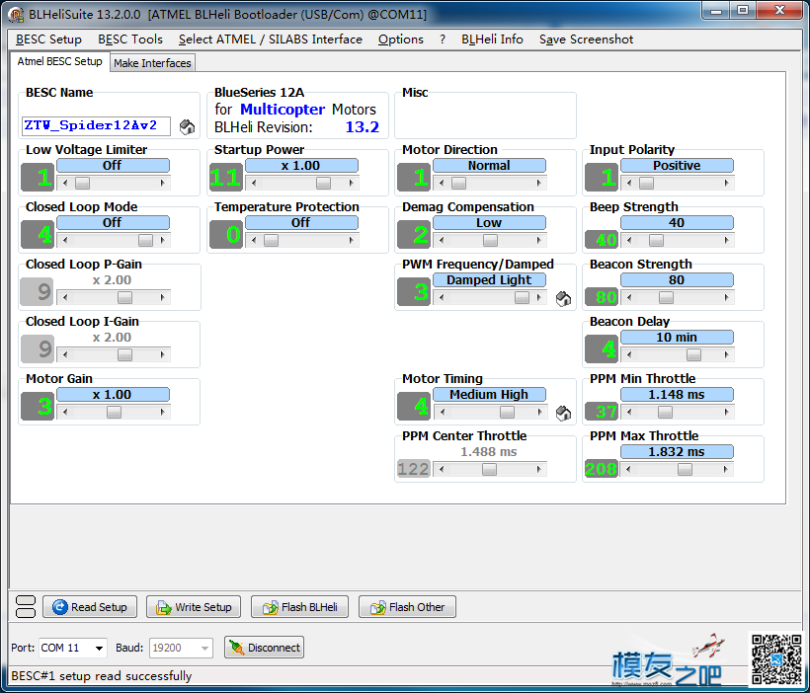Click the 1.832 ms PPM Max Throttle value
Image resolution: width=810 pixels, height=693 pixels.
677,452
